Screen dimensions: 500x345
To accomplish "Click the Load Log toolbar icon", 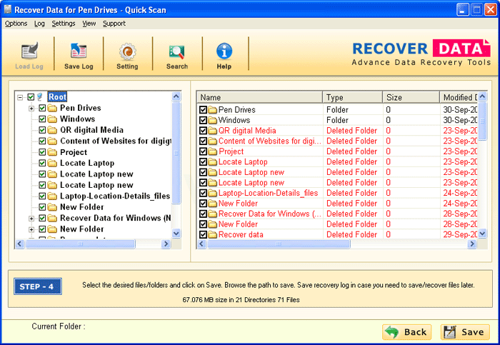I will (x=29, y=51).
